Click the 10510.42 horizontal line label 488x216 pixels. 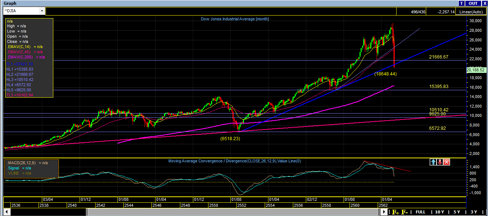coord(439,110)
